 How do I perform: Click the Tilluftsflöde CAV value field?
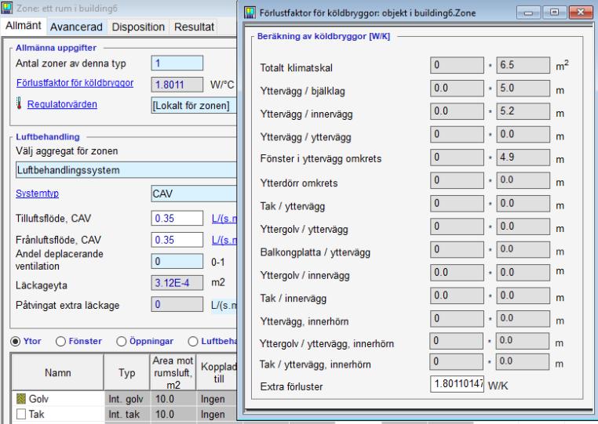[x=177, y=219]
